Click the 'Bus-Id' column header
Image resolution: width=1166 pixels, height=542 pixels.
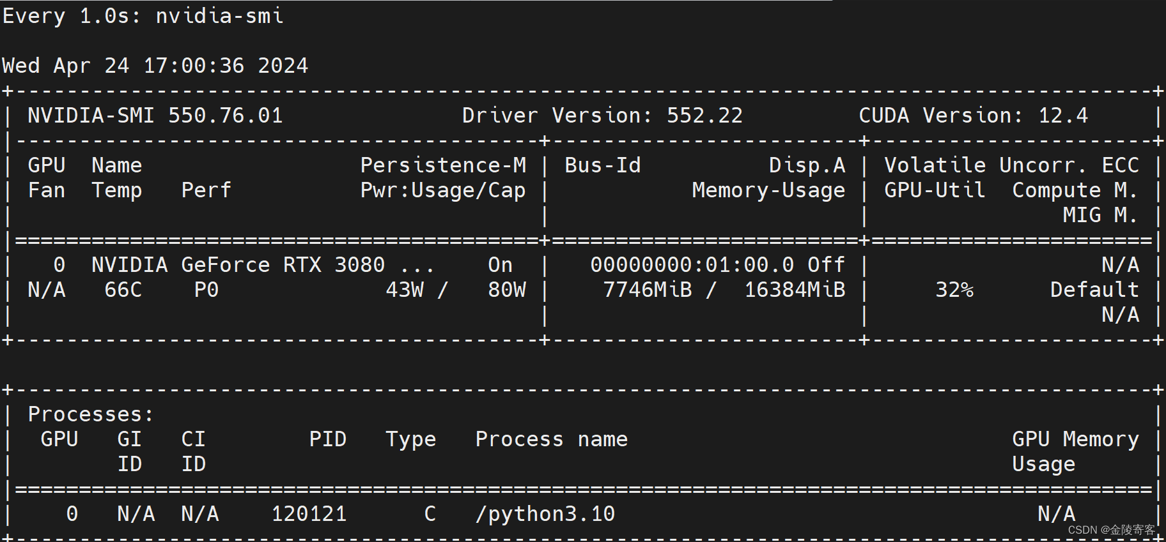point(603,165)
